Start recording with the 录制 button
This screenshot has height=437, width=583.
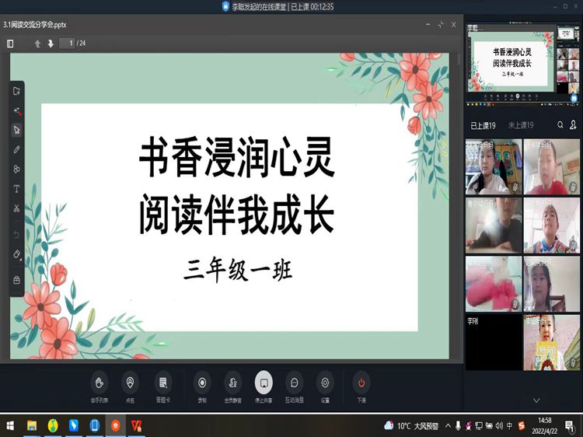[202, 383]
